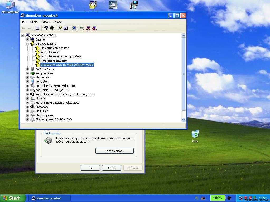
Task: Click the Karty PCMCIA category icon
Action: (x=32, y=69)
